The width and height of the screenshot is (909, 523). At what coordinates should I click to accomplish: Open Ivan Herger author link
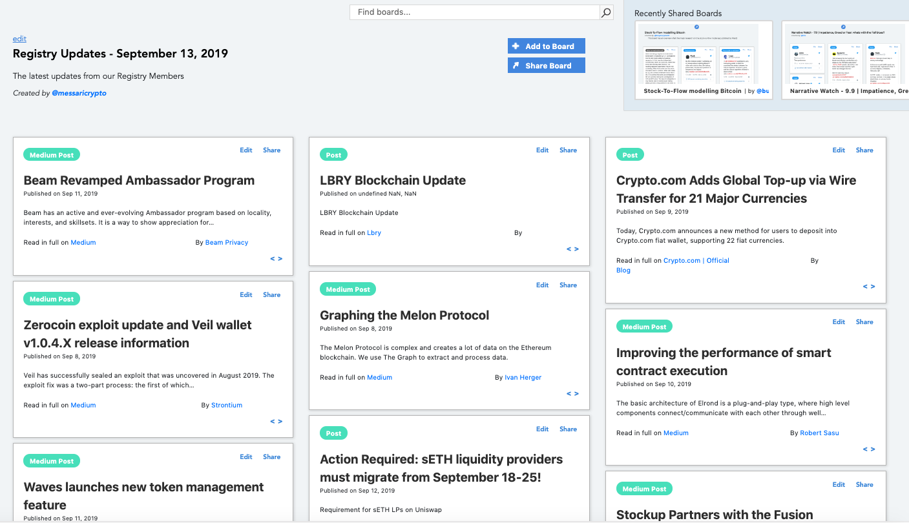[523, 378]
